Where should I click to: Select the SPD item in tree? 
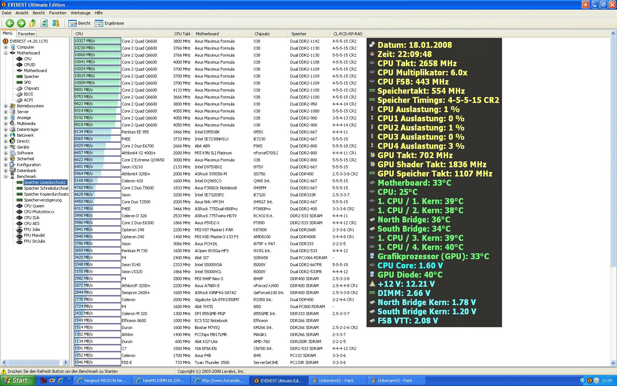pos(28,82)
